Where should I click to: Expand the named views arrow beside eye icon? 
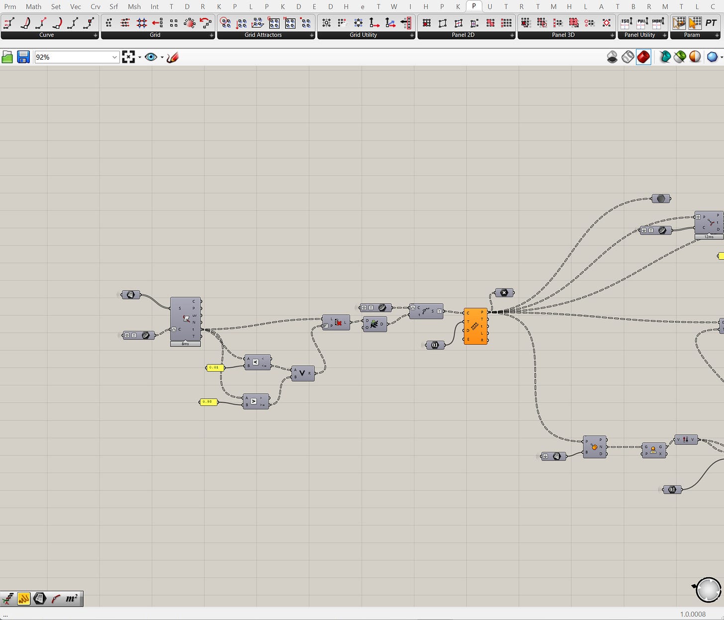click(162, 57)
